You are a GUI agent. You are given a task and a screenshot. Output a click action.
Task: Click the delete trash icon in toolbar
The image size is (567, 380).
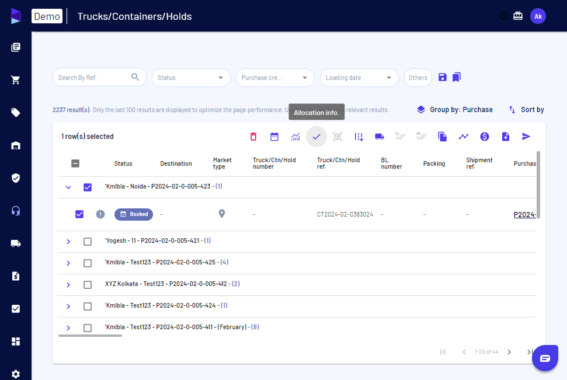(x=253, y=137)
